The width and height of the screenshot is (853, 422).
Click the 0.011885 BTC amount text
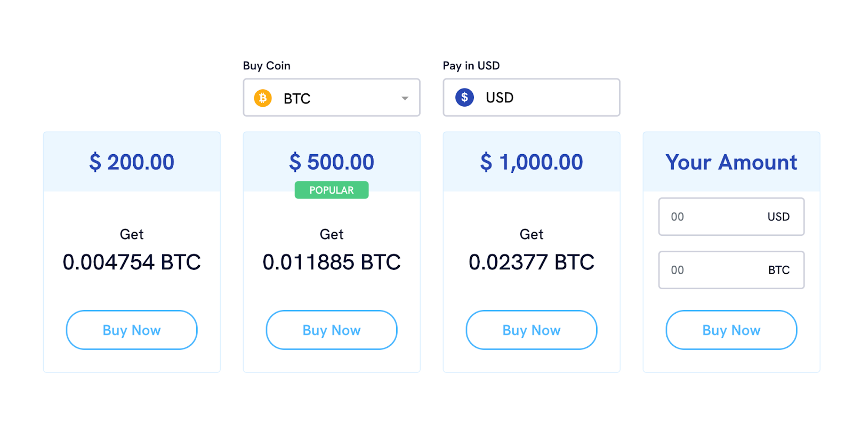332,262
